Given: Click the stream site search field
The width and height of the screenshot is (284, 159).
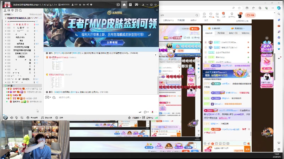Looking at the screenshot, I should point(179,15).
